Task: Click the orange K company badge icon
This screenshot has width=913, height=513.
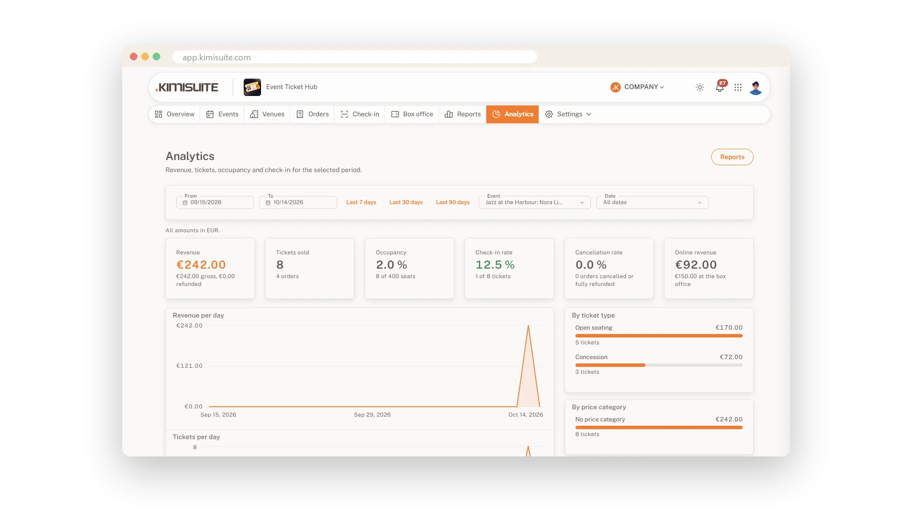Action: coord(615,87)
